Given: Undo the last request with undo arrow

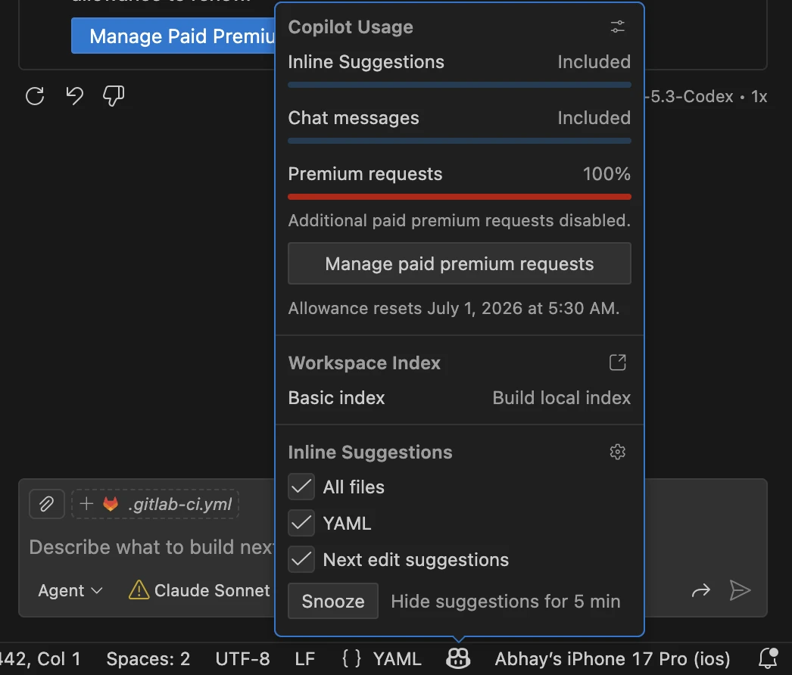Looking at the screenshot, I should click(74, 96).
